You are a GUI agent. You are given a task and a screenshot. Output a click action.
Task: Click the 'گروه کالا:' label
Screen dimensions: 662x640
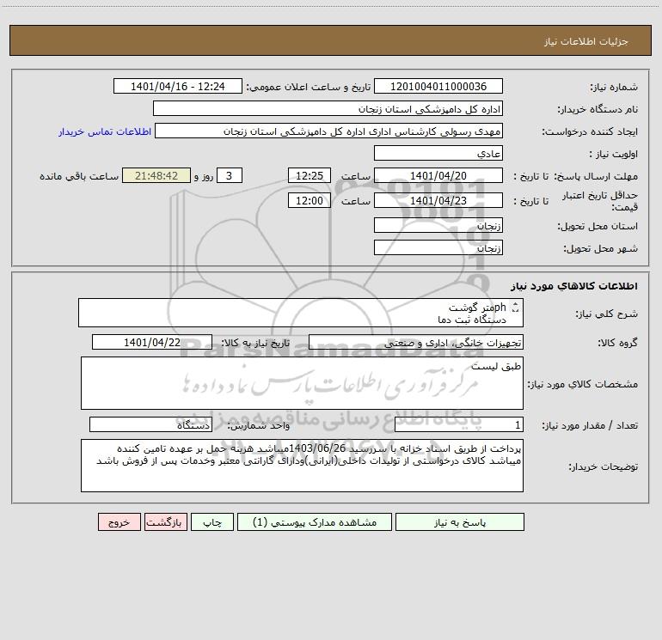point(617,343)
